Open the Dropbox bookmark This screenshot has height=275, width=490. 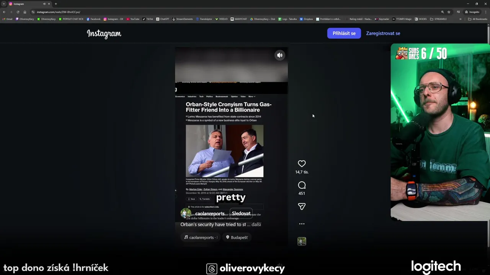click(x=306, y=19)
